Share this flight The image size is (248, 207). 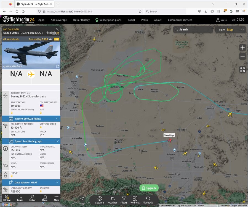click(45, 198)
